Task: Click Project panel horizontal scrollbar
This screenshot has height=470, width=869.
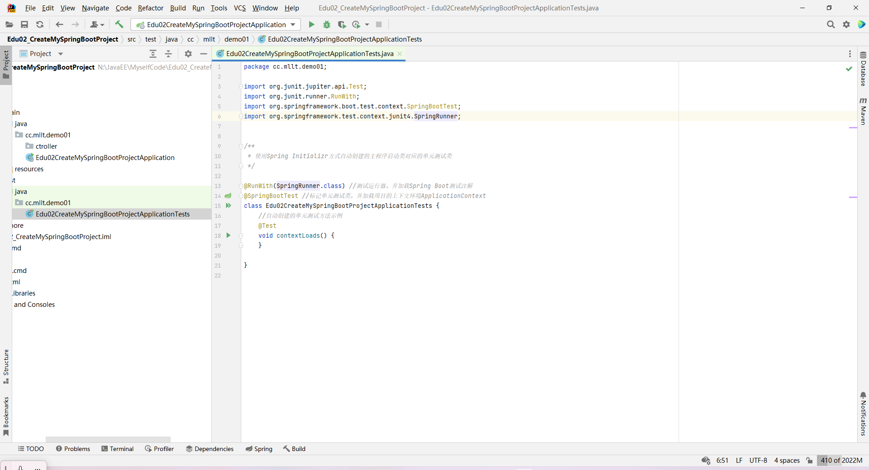Action: (x=108, y=439)
